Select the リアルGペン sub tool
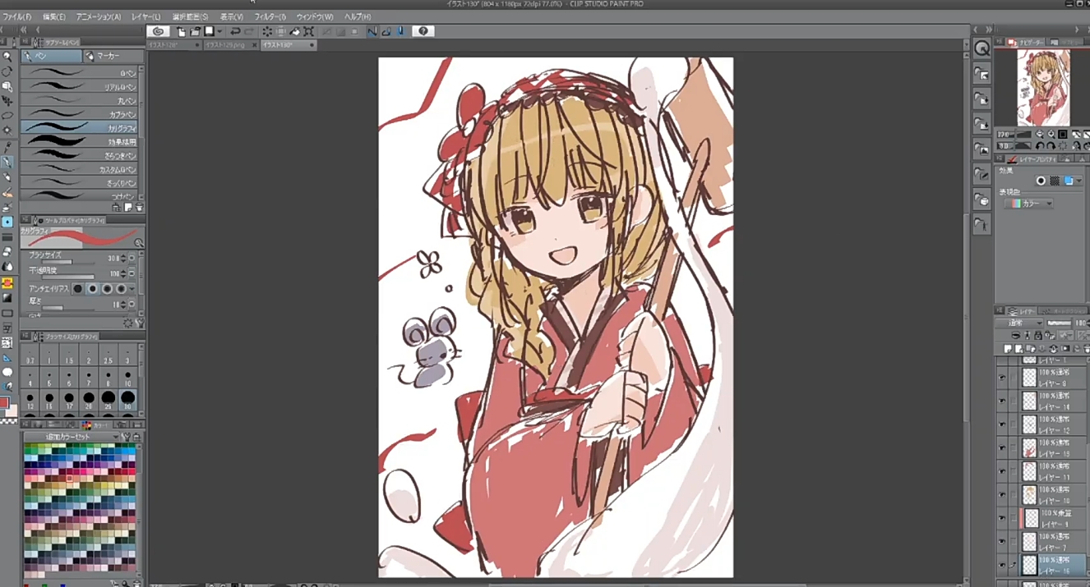Viewport: 1090px width, 587px height. (x=79, y=87)
